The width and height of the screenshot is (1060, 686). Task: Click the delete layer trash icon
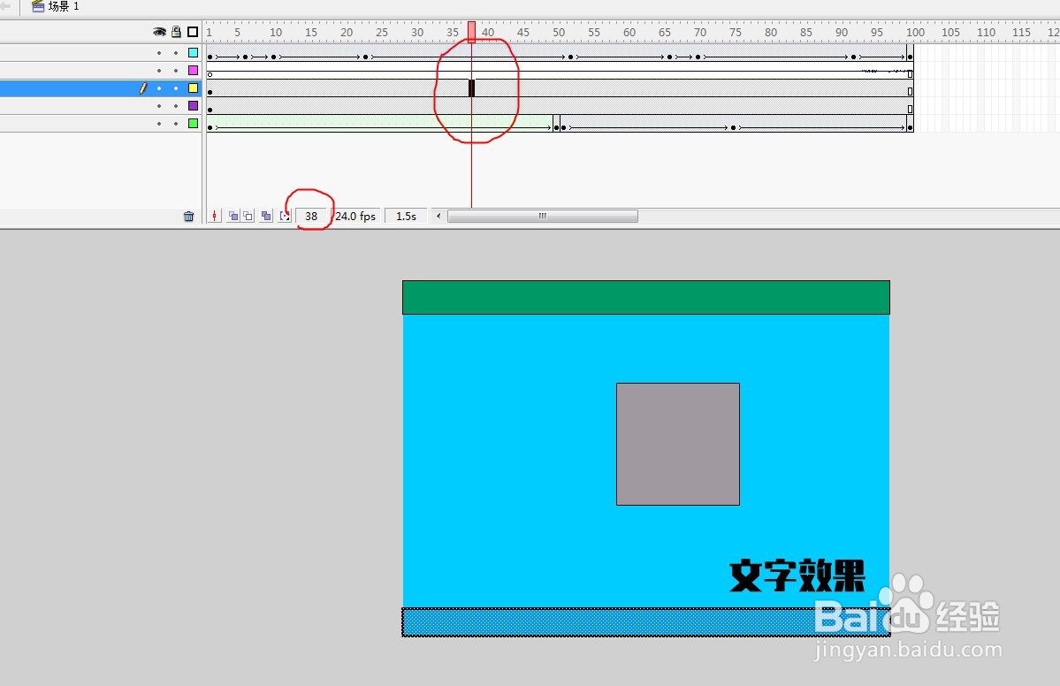click(188, 215)
